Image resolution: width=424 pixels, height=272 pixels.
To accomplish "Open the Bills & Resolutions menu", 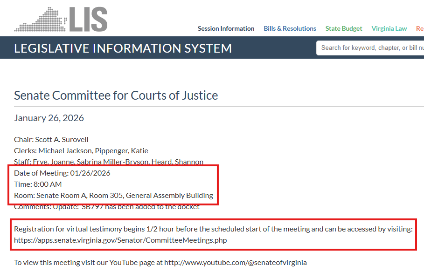I will (x=290, y=28).
